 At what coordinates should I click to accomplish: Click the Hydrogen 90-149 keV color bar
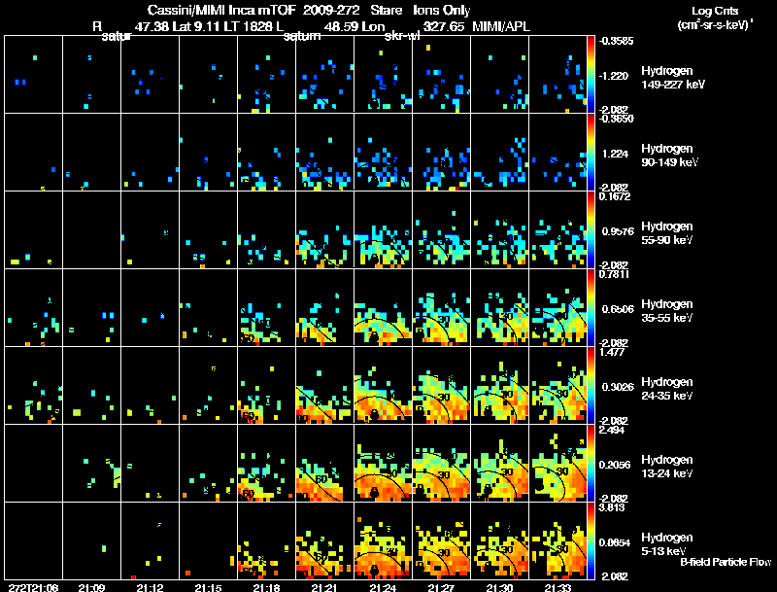(x=591, y=153)
